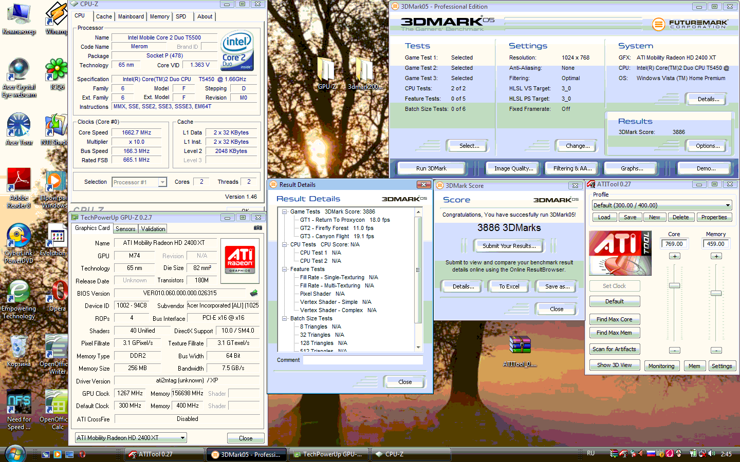740x462 pixels.
Task: Launch CyberLink PowerDVD from desktop
Action: click(19, 244)
